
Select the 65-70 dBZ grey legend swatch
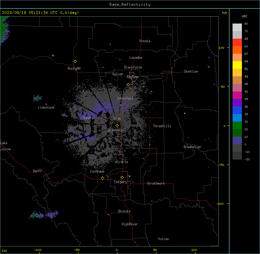(x=237, y=35)
